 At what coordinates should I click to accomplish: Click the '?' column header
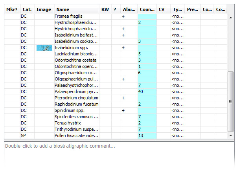116,9
